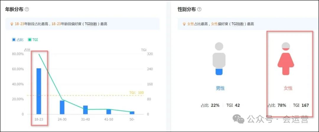
Task: Click the 50- axis label
Action: [x=132, y=119]
